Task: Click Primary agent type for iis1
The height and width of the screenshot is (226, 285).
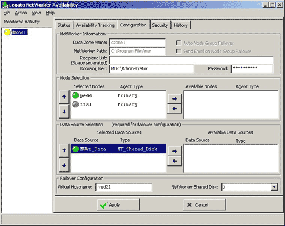Action: [x=127, y=104]
